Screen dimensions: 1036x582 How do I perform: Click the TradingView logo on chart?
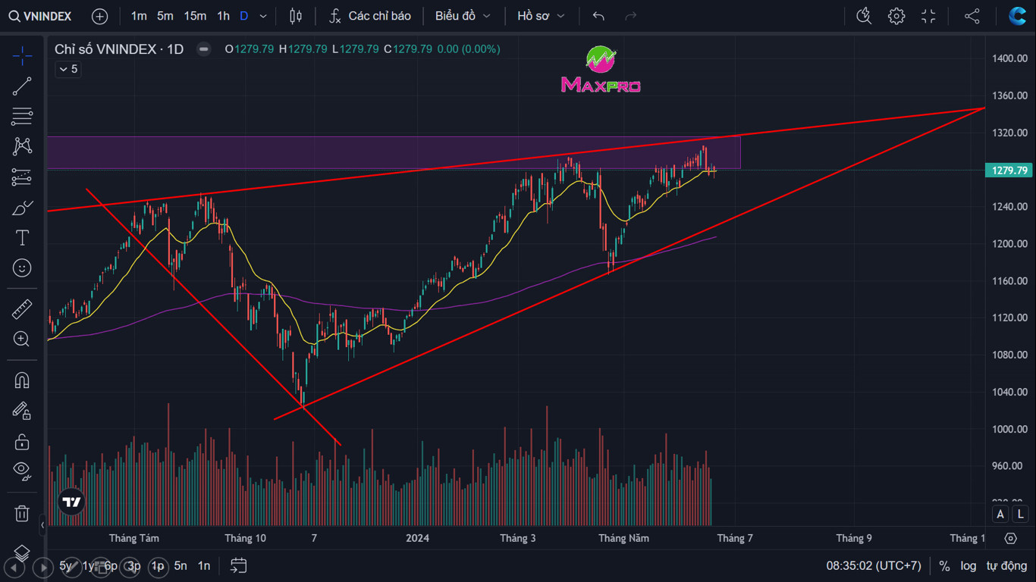(72, 502)
